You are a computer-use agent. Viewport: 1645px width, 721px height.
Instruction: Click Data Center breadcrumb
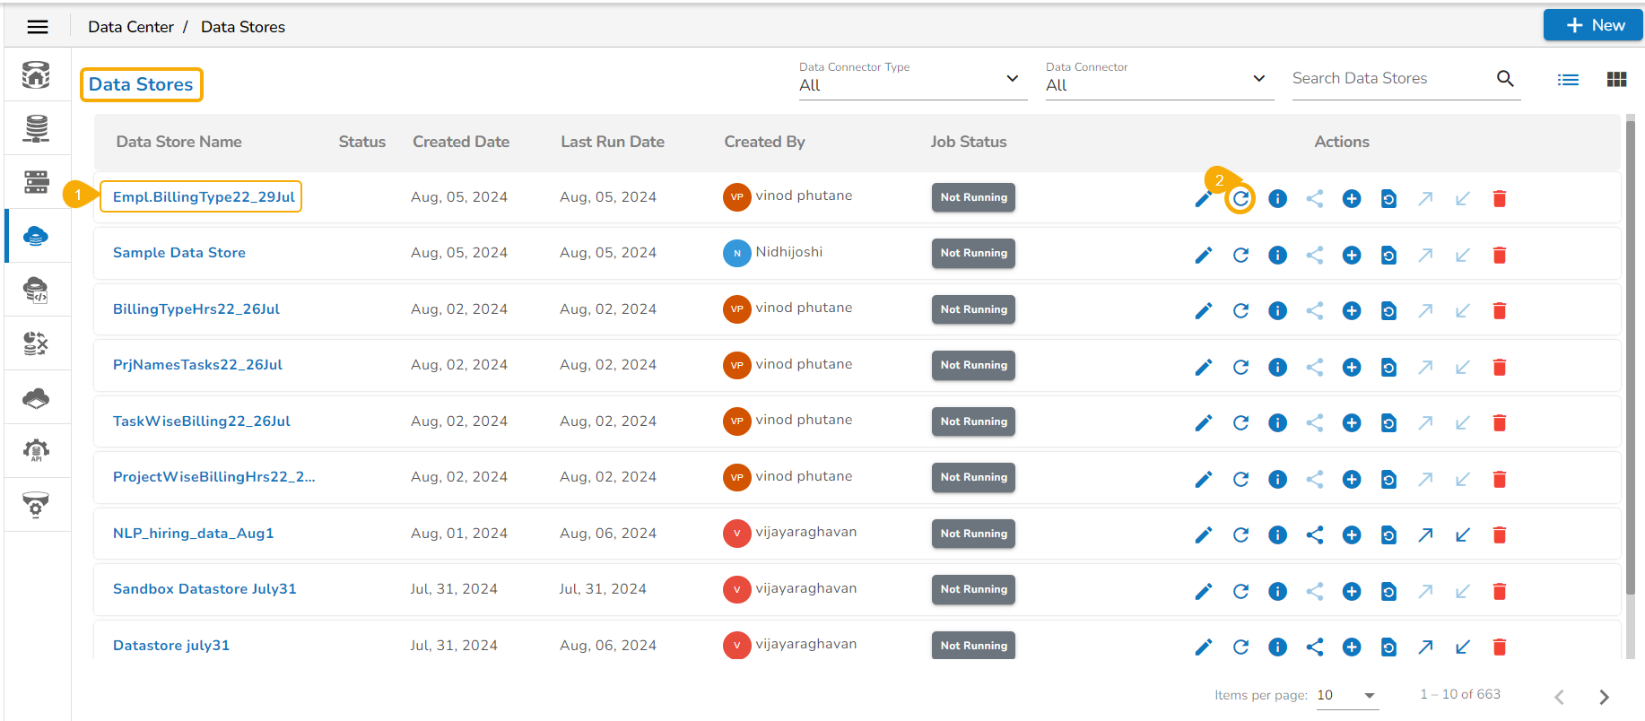coord(131,27)
